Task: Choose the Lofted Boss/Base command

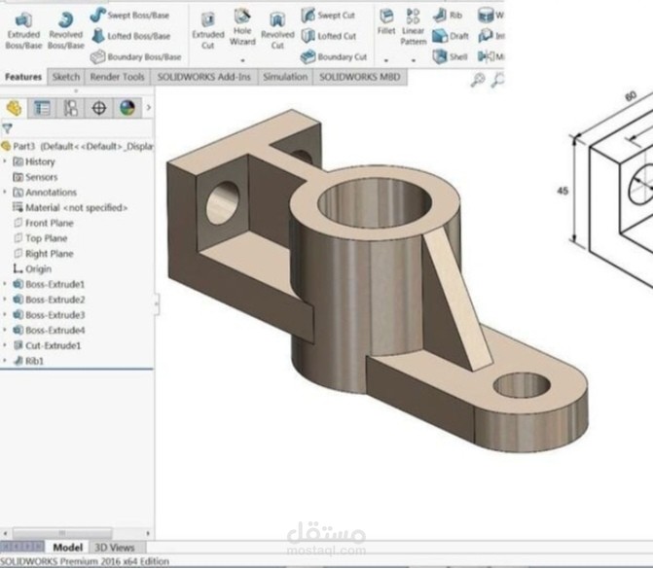Action: click(x=130, y=36)
